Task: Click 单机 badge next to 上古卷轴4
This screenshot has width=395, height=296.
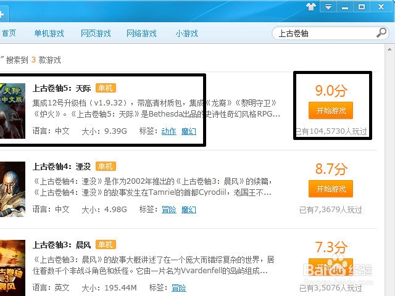Action: point(106,166)
